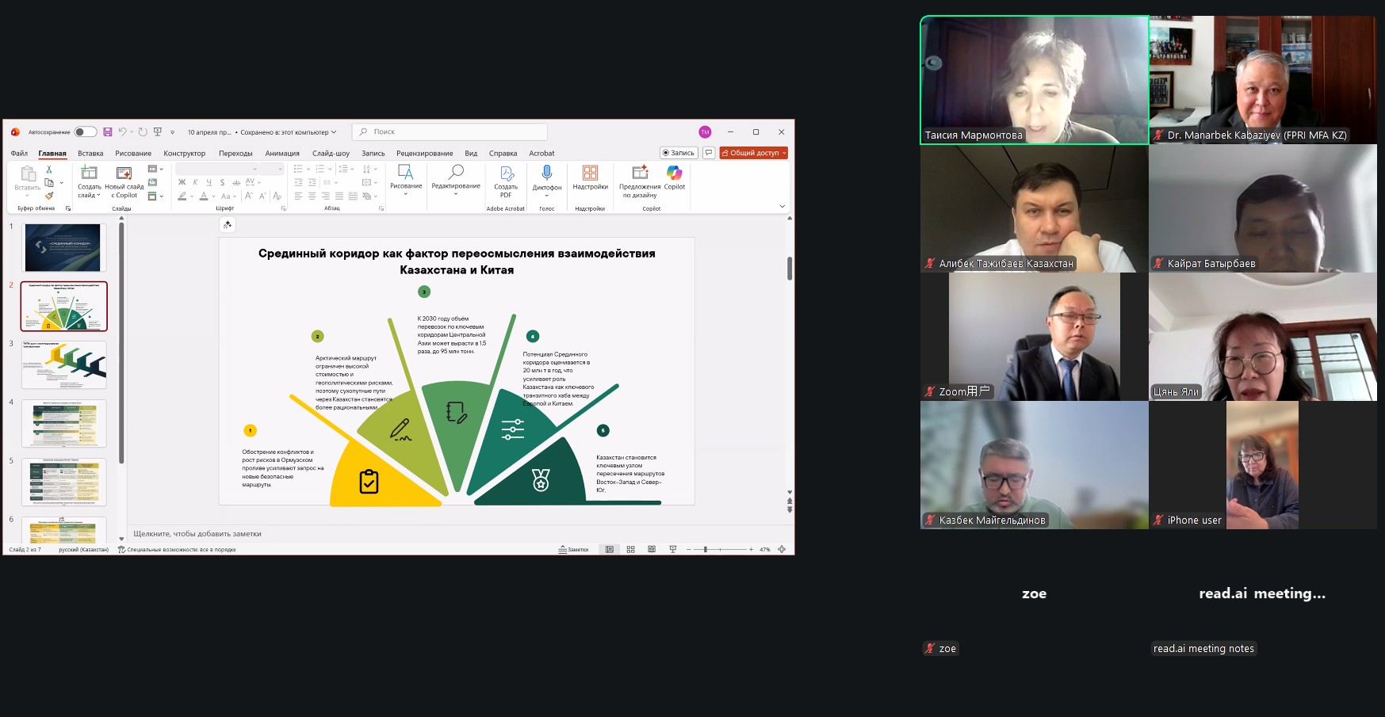Viewport: 1385px width, 717px height.
Task: Click the Record (Запись) button at top right
Action: [x=679, y=153]
